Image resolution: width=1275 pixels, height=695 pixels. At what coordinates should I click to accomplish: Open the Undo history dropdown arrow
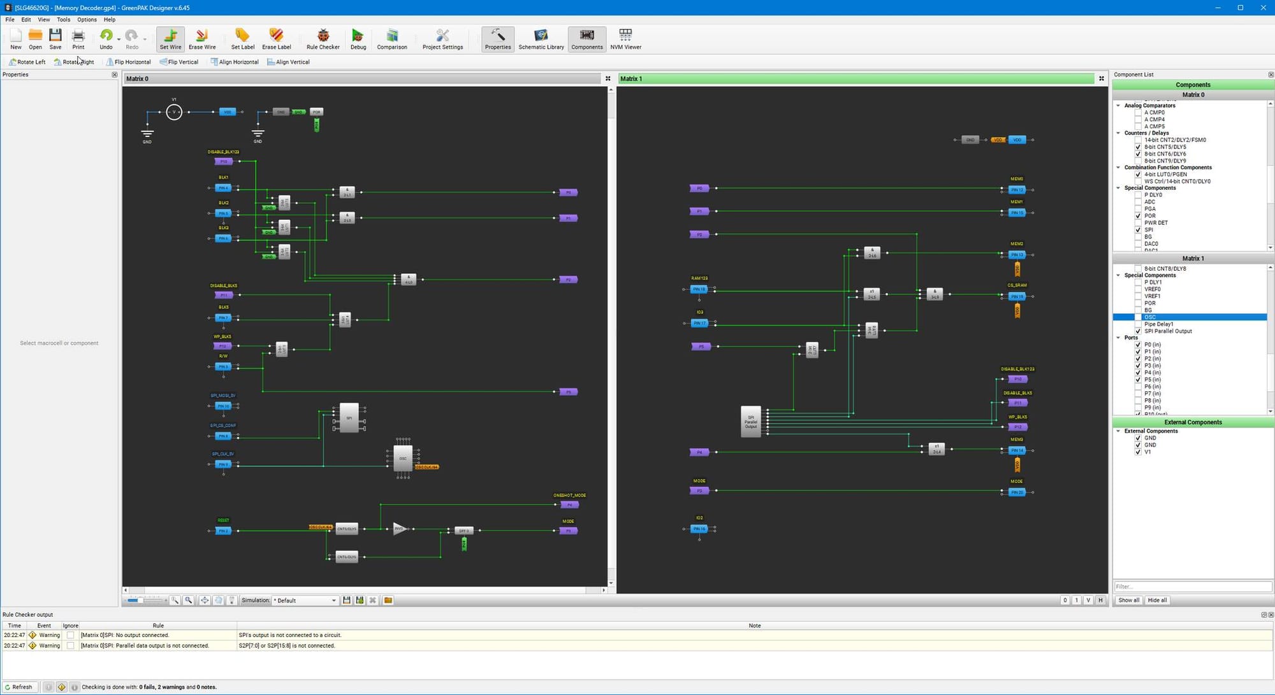119,39
